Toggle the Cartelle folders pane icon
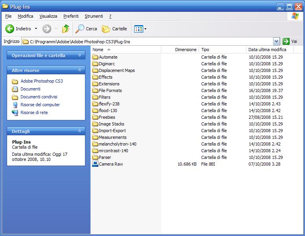 (x=106, y=29)
